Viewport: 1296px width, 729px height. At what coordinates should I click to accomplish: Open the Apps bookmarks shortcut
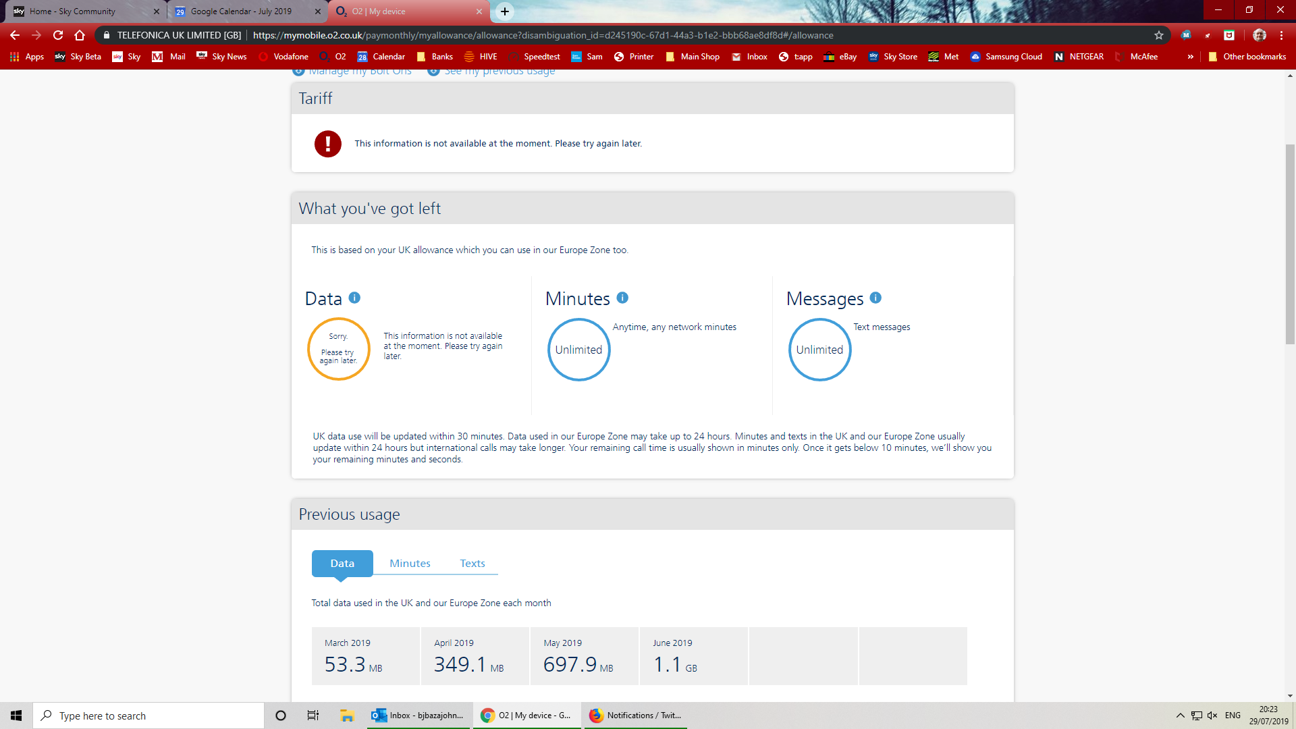point(27,57)
